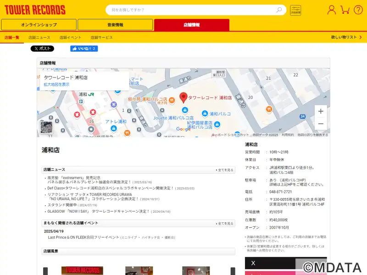Viewport: 367px width, 275px height.
Task: View all upcoming store events 全てを見る
Action: point(224,224)
